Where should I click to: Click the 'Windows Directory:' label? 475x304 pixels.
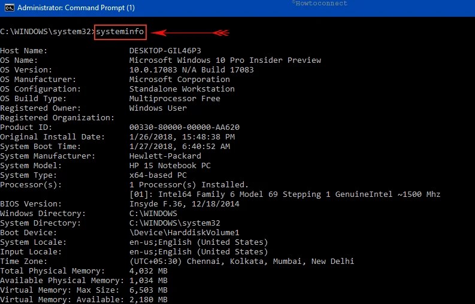click(x=43, y=214)
